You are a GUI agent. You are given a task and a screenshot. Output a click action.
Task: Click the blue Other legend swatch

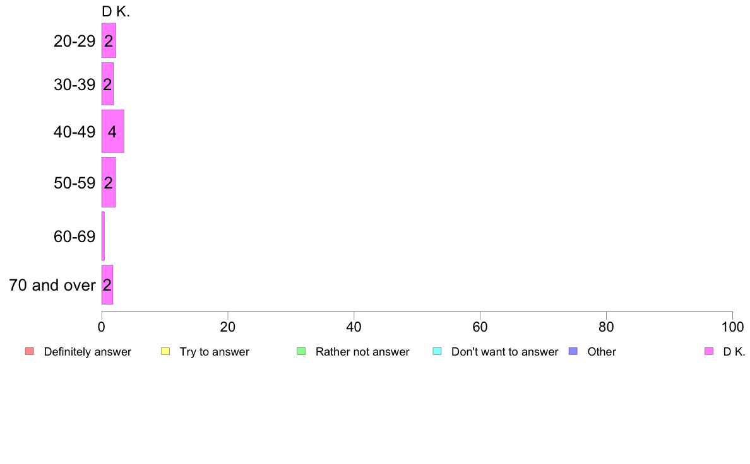coord(573,351)
